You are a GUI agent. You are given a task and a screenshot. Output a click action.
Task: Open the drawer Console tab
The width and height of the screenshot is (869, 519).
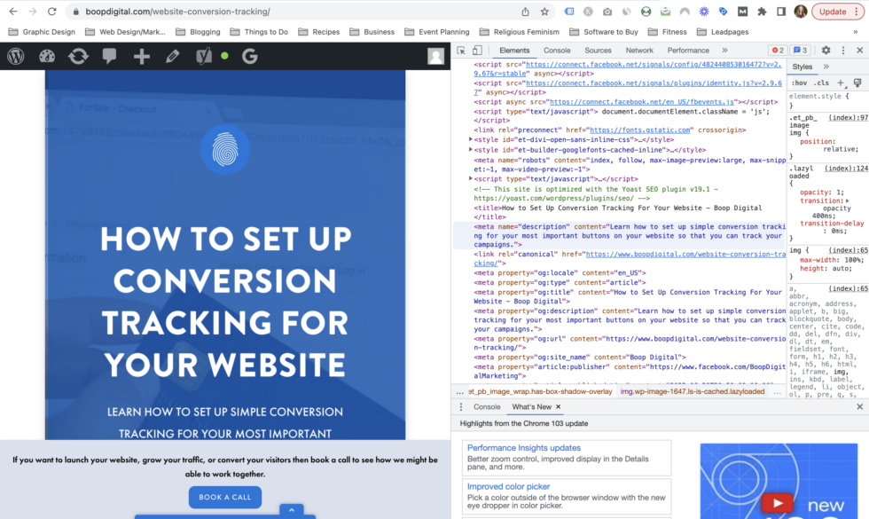[x=487, y=406]
